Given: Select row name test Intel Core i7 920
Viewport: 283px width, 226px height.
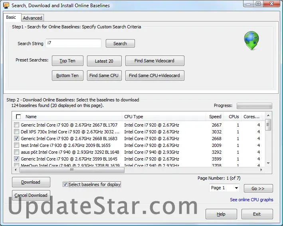Looking at the screenshot, I should [66, 145].
